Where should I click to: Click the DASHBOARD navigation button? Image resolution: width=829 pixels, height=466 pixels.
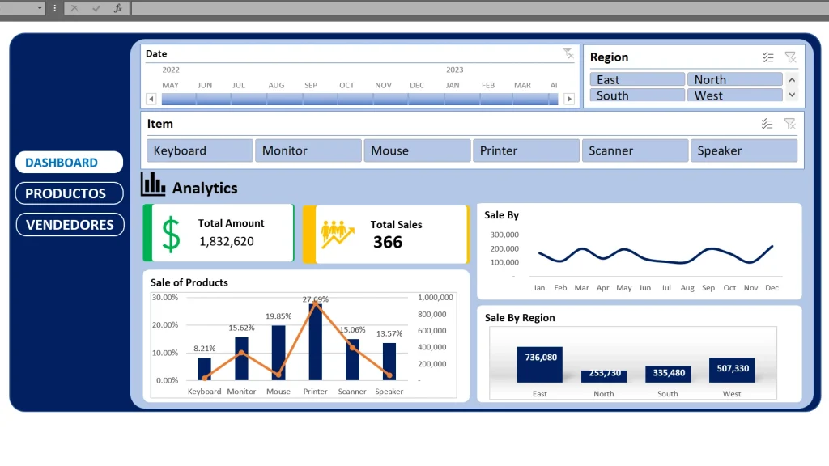click(69, 162)
